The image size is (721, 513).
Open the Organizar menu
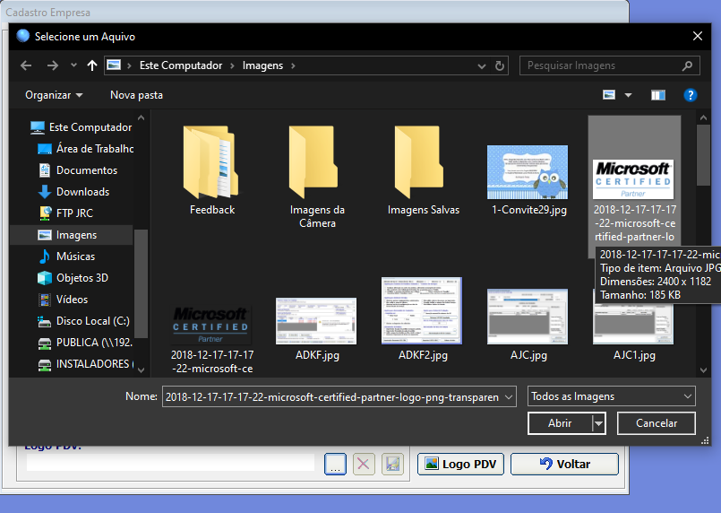54,95
